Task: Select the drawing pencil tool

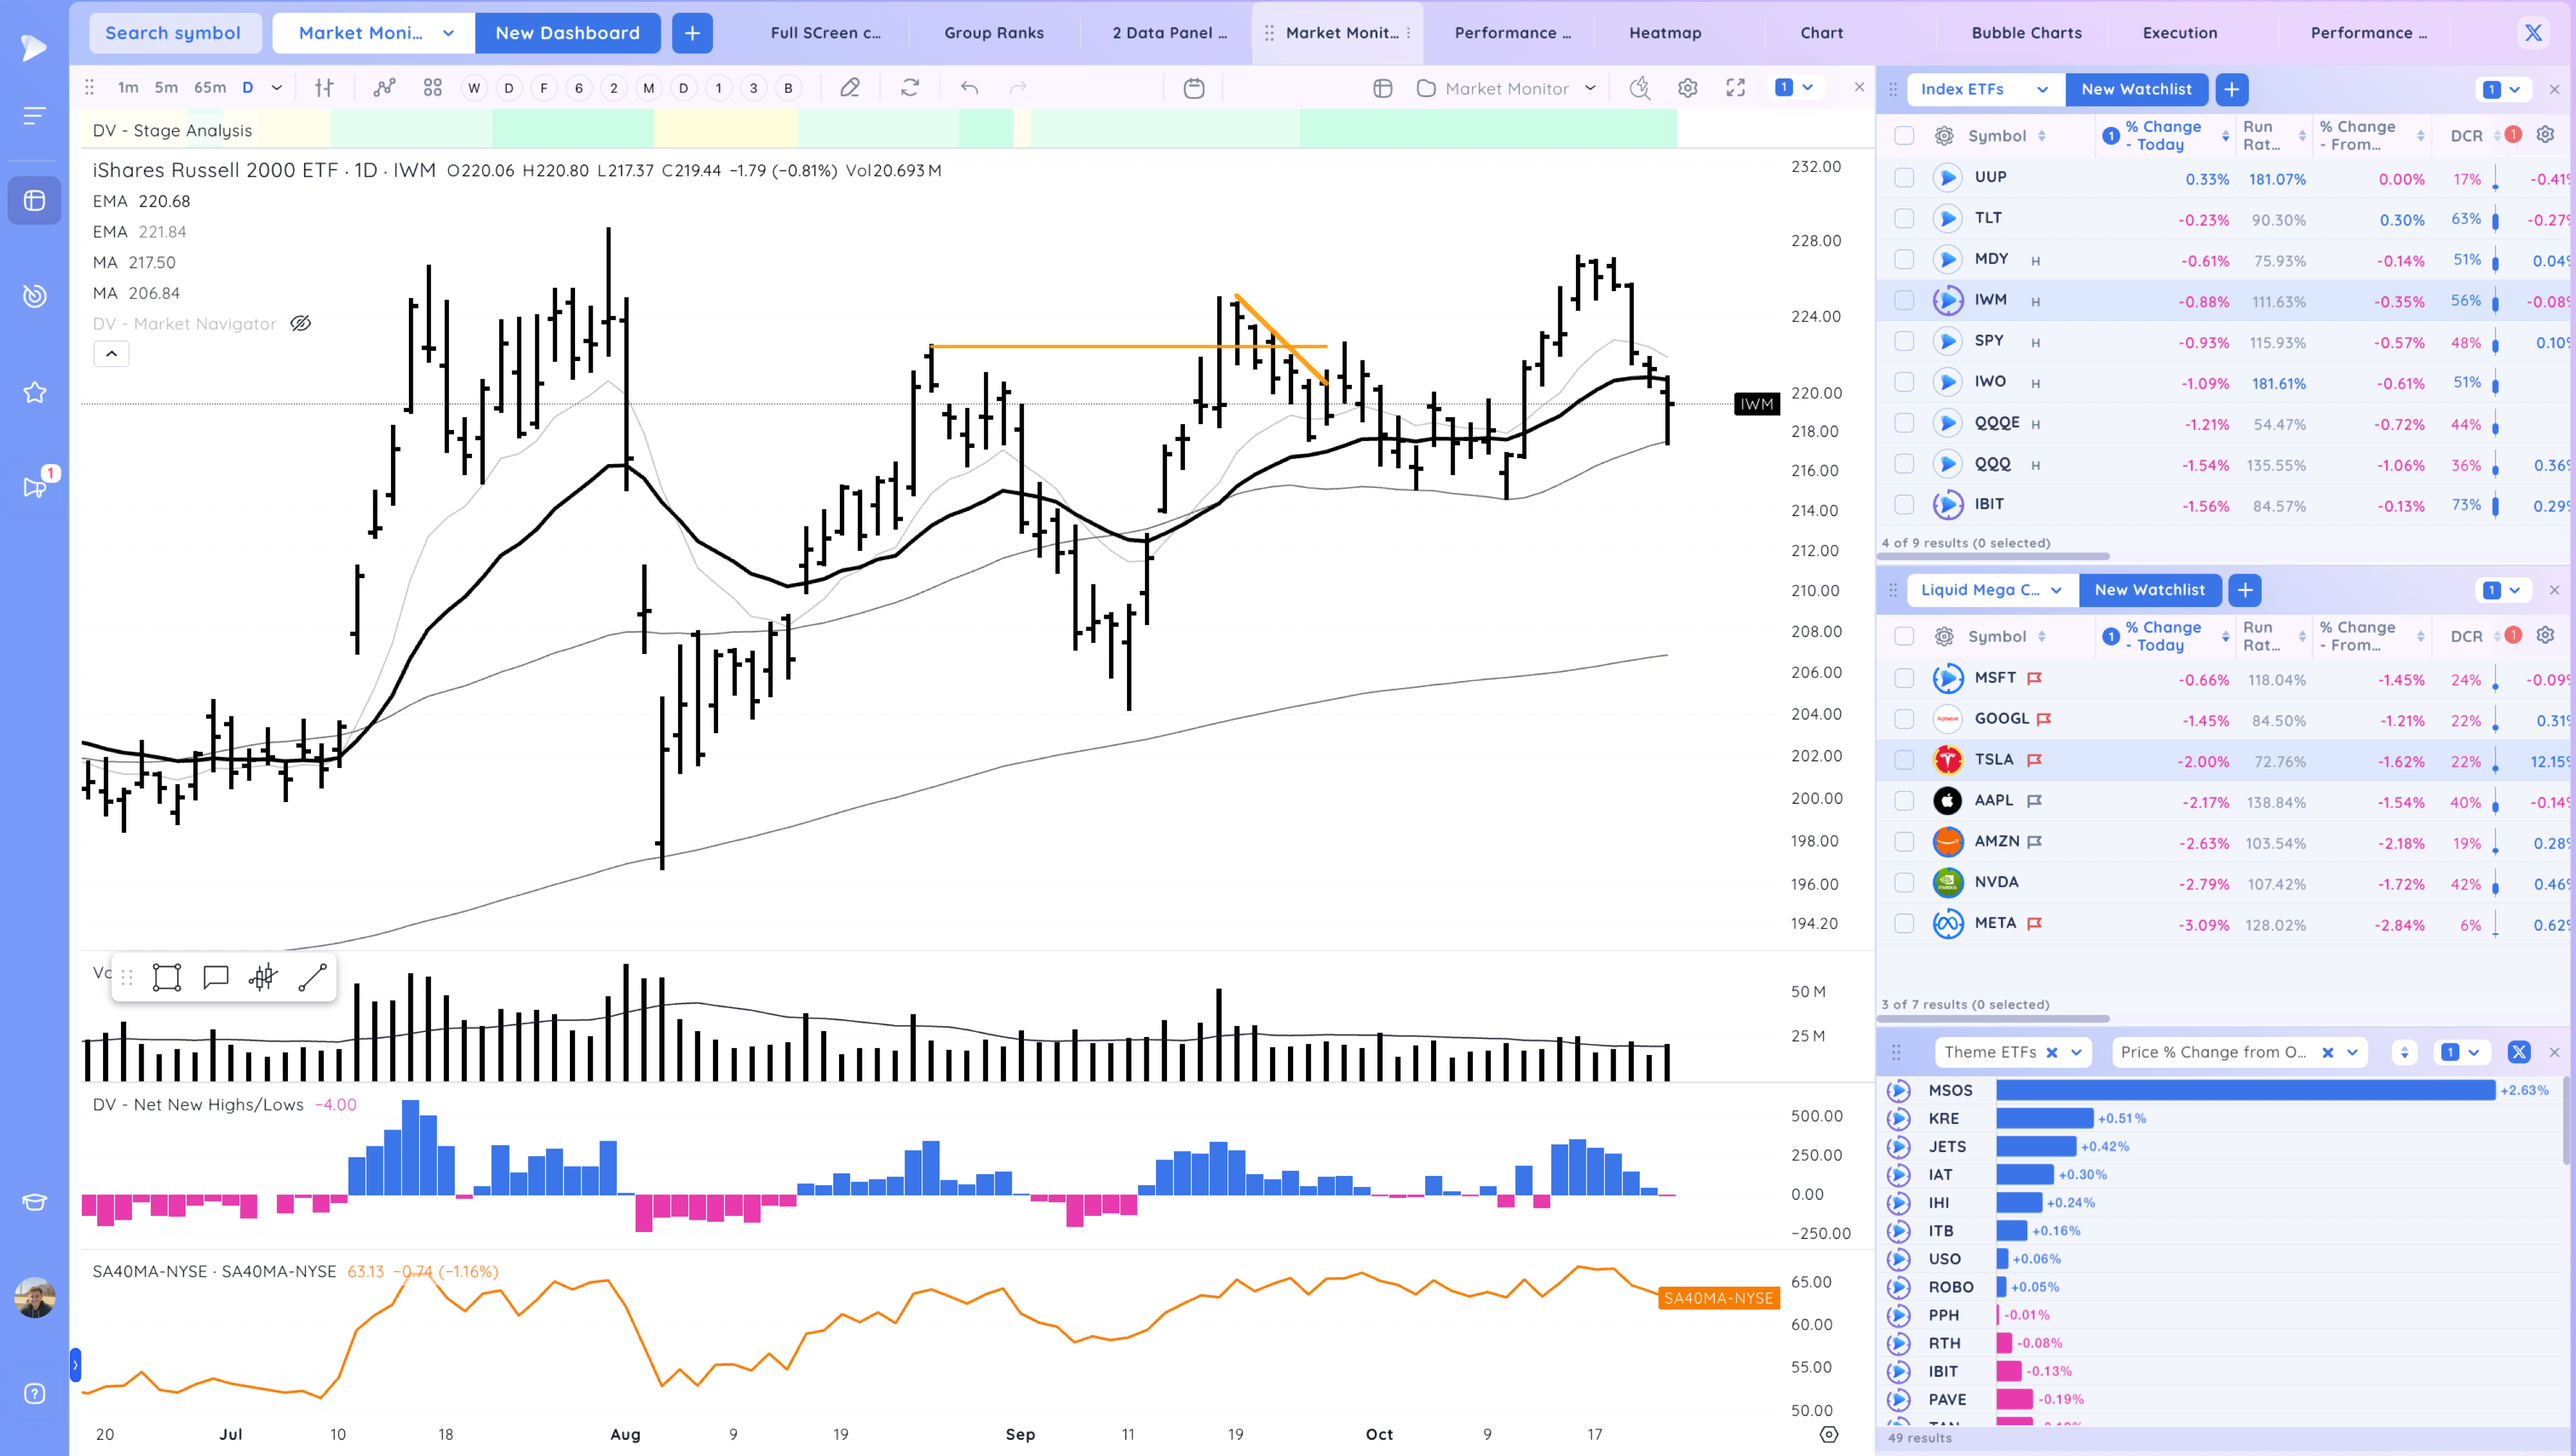Action: coord(849,88)
